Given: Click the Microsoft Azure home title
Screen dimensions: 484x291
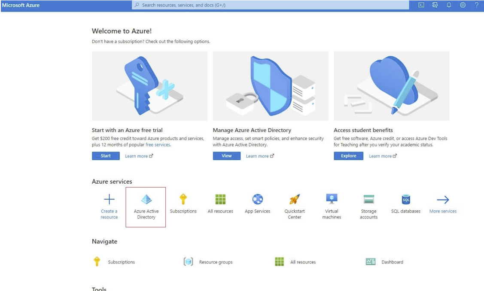Looking at the screenshot, I should [21, 5].
